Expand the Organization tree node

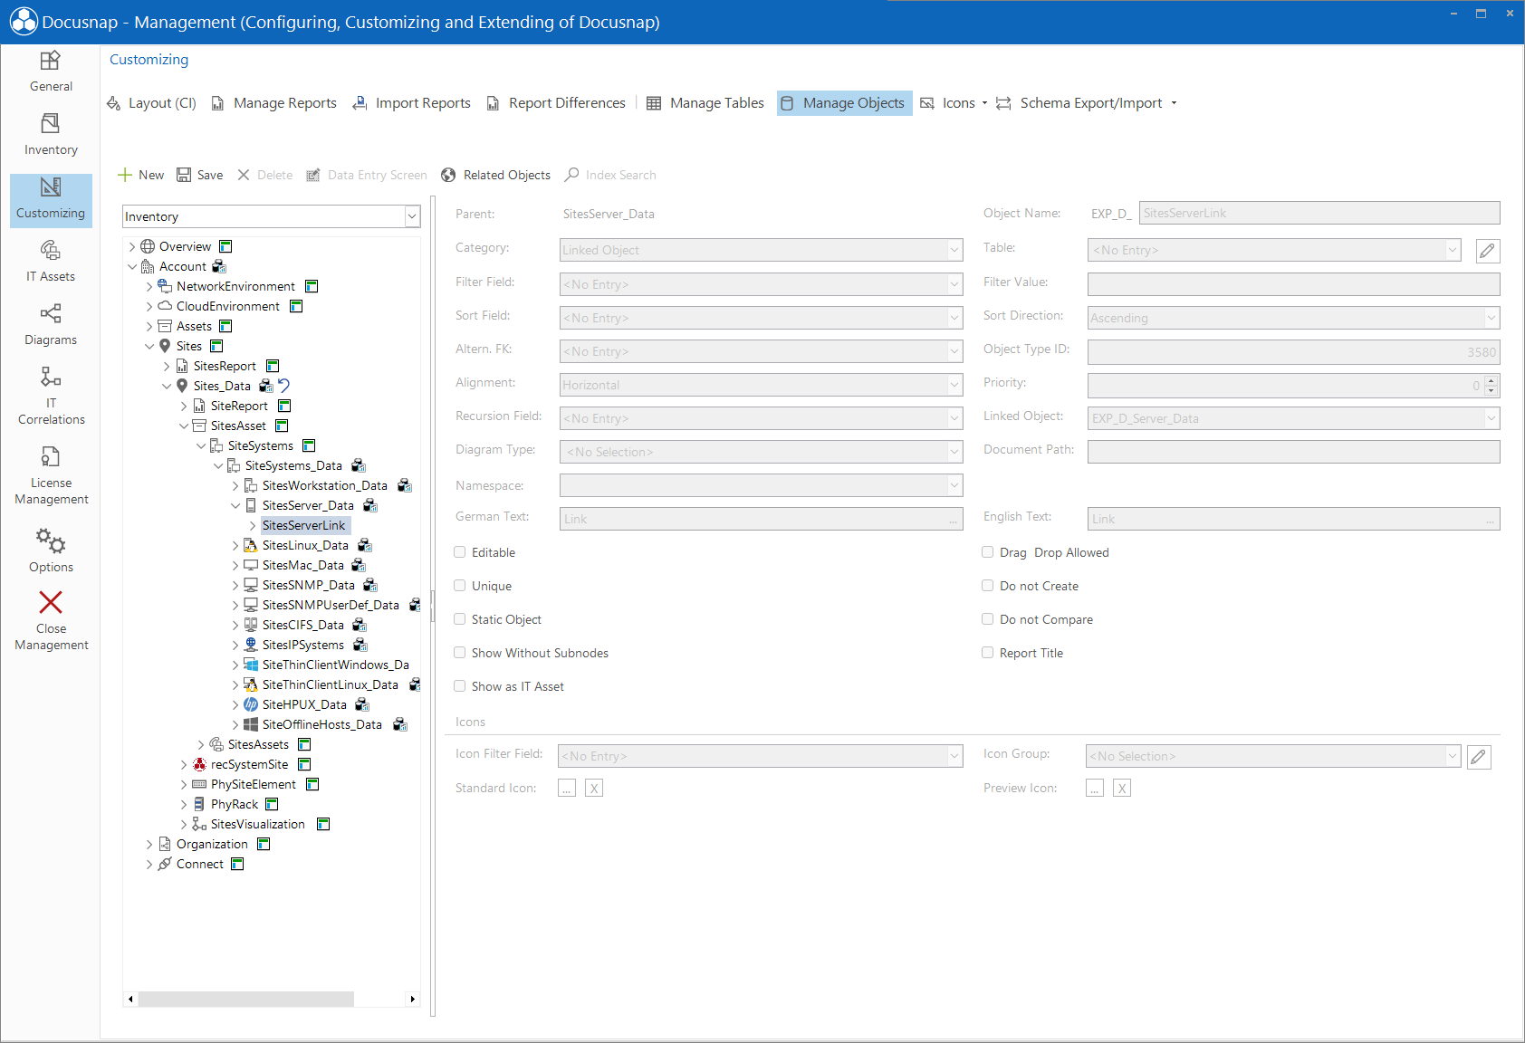[x=149, y=844]
